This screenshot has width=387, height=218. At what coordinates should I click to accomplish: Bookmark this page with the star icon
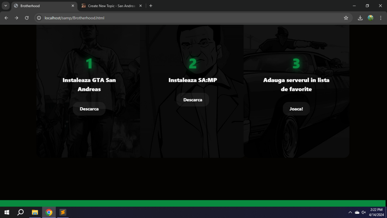point(346,18)
